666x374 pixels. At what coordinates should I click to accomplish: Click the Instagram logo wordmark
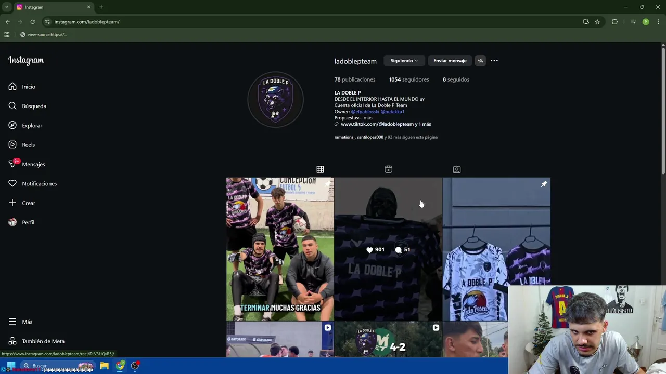tap(26, 60)
